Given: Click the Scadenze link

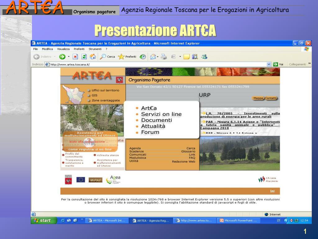Looking at the screenshot, I should coord(137,152).
